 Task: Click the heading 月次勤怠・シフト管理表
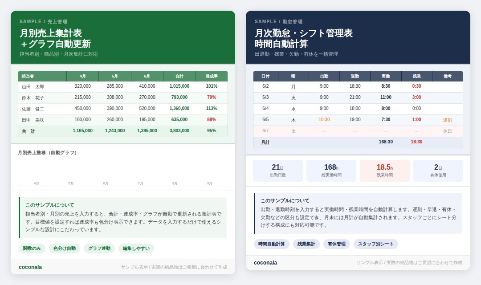[303, 33]
